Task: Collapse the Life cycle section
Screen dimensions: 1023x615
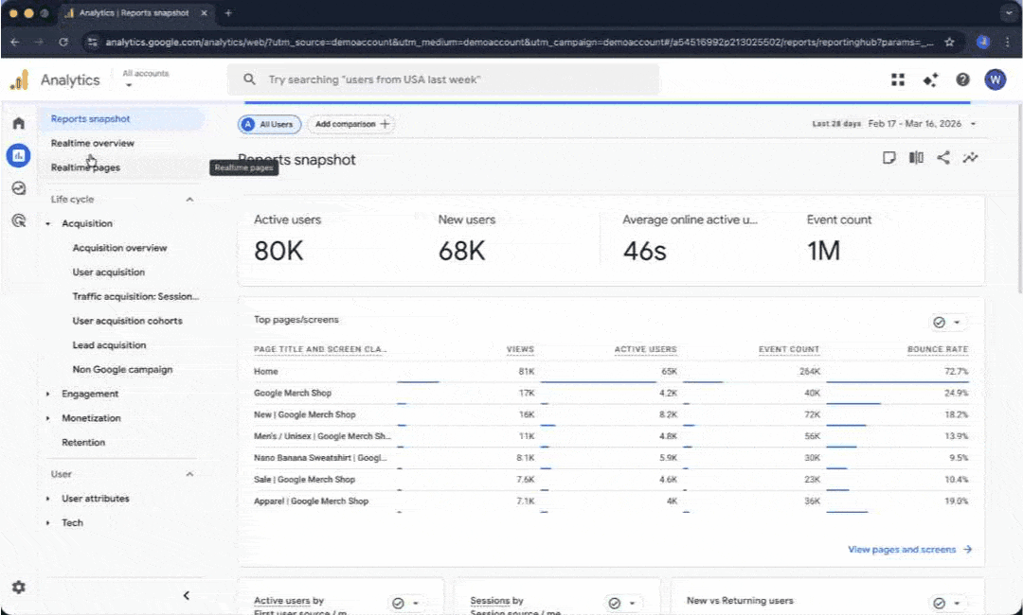Action: click(x=189, y=200)
